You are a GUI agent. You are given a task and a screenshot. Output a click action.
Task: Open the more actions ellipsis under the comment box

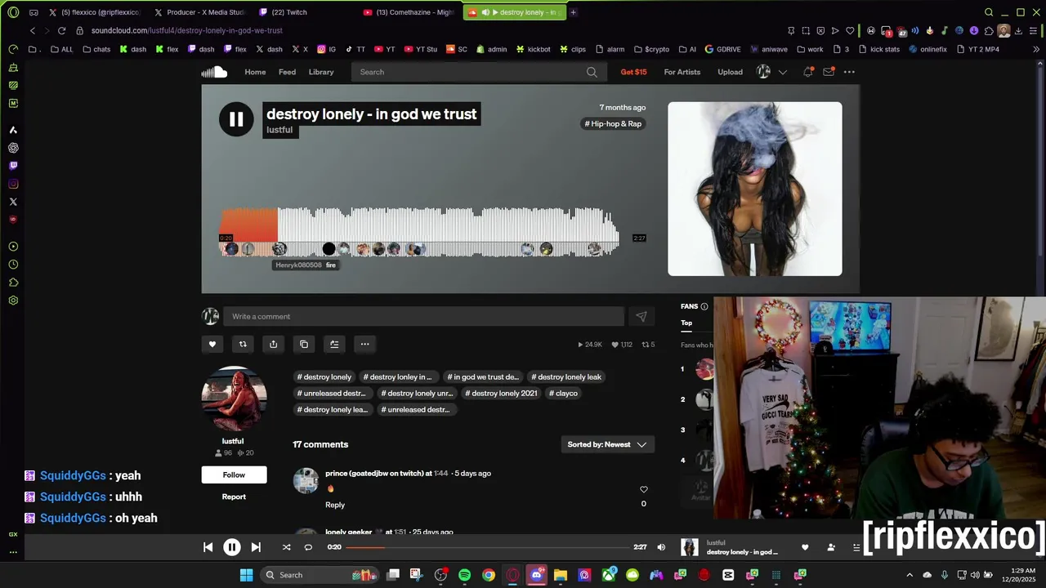(x=365, y=344)
